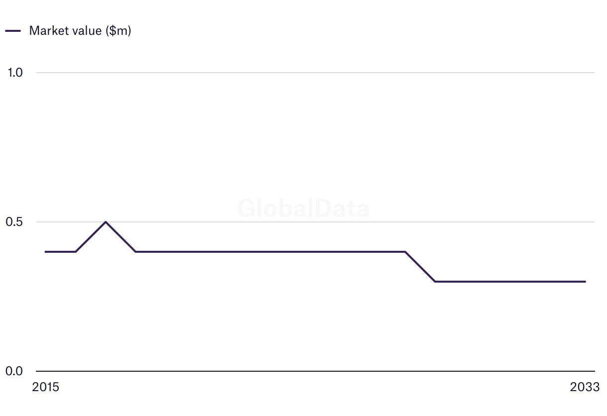
Task: Click the rising segment left of the peak
Action: point(91,237)
